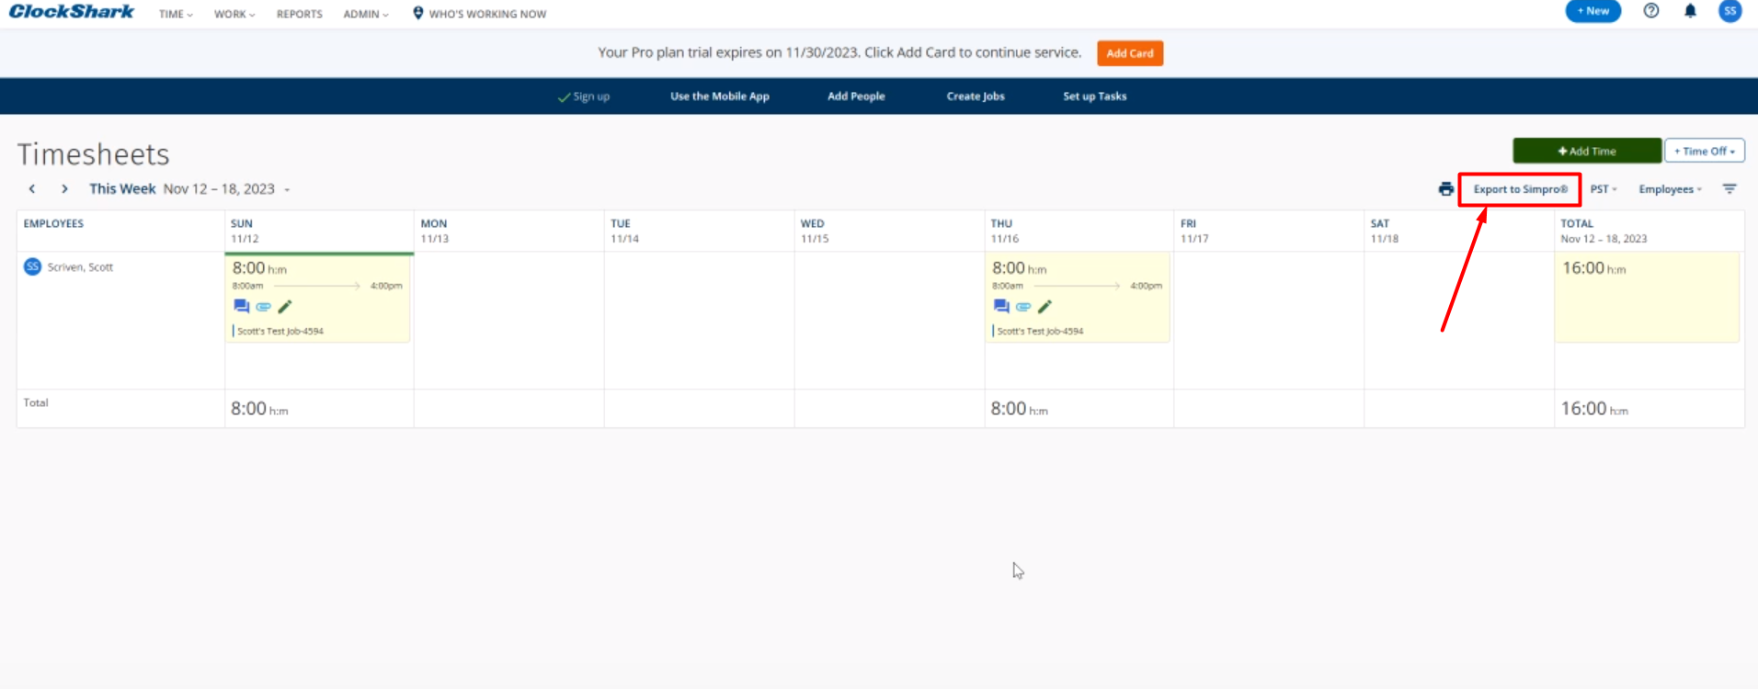Open the TIME menu in navbar
Image resolution: width=1758 pixels, height=689 pixels.
[x=176, y=15]
